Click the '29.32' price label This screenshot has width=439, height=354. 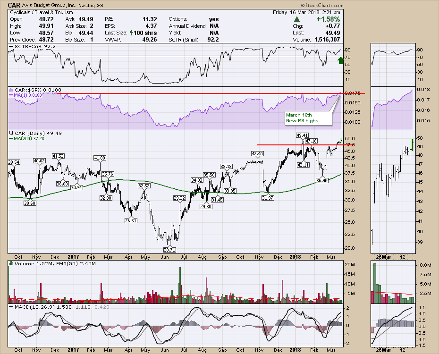pos(179,198)
